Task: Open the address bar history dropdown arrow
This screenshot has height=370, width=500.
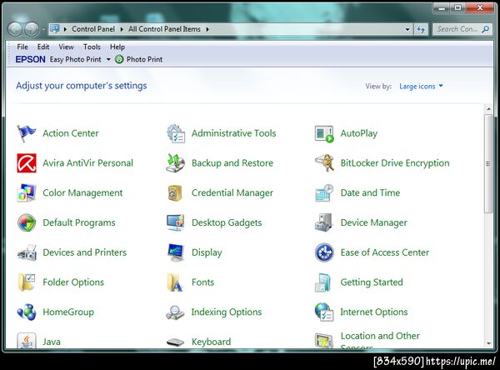Action: pos(407,29)
